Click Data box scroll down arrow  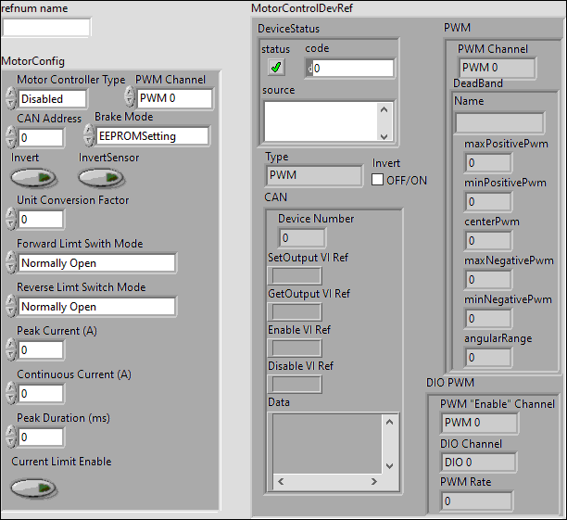click(389, 465)
